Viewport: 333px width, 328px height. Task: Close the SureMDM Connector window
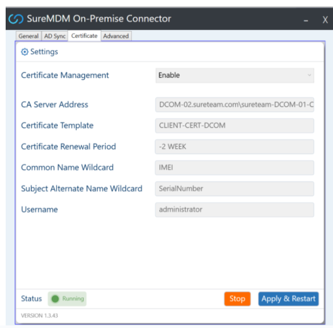[x=325, y=20]
